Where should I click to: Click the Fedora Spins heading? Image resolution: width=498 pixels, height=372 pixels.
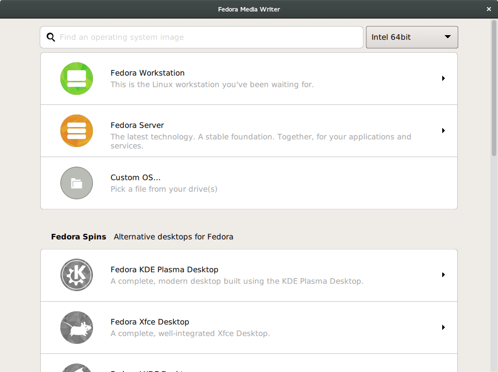78,237
